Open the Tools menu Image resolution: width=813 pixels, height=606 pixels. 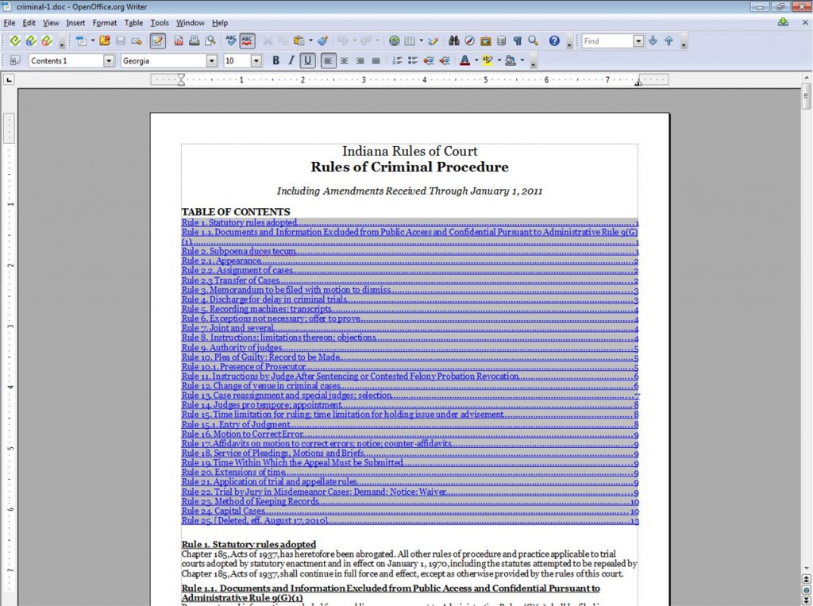[160, 23]
